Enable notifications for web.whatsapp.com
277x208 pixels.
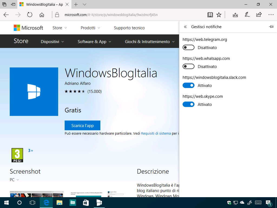point(189,67)
